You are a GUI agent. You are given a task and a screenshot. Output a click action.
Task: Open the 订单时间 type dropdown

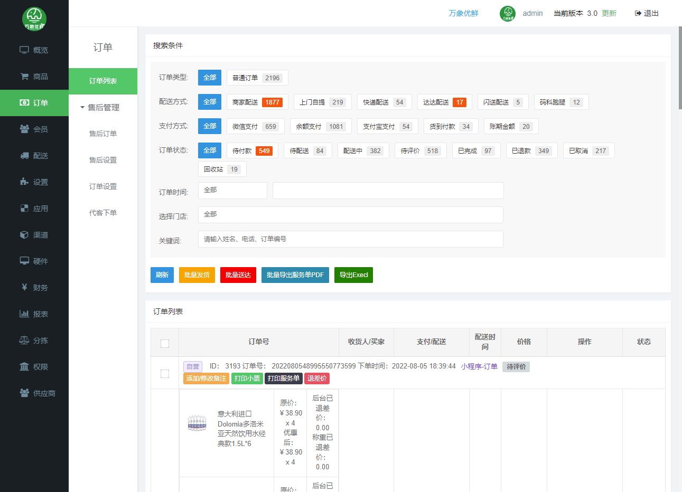(x=232, y=191)
